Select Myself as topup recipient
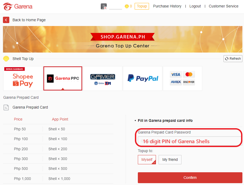Screen dimensions: 244x185 tap(147, 160)
